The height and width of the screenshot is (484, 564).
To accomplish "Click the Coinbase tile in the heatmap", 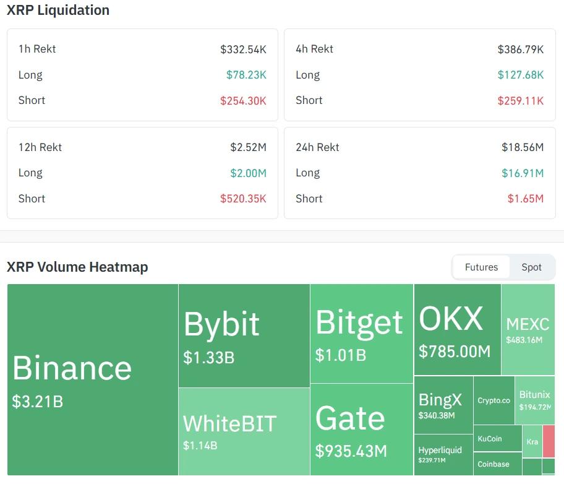I will click(x=494, y=464).
